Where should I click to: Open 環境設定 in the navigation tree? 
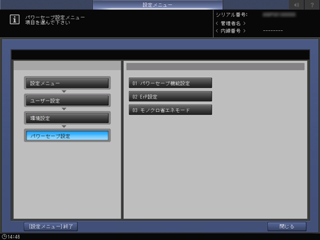tap(67, 118)
